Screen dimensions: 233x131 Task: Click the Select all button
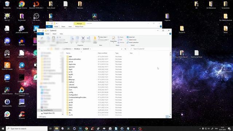coord(131,37)
